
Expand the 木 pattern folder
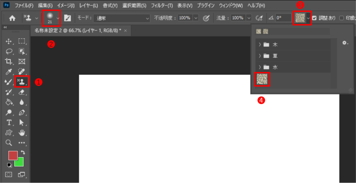coord(260,45)
